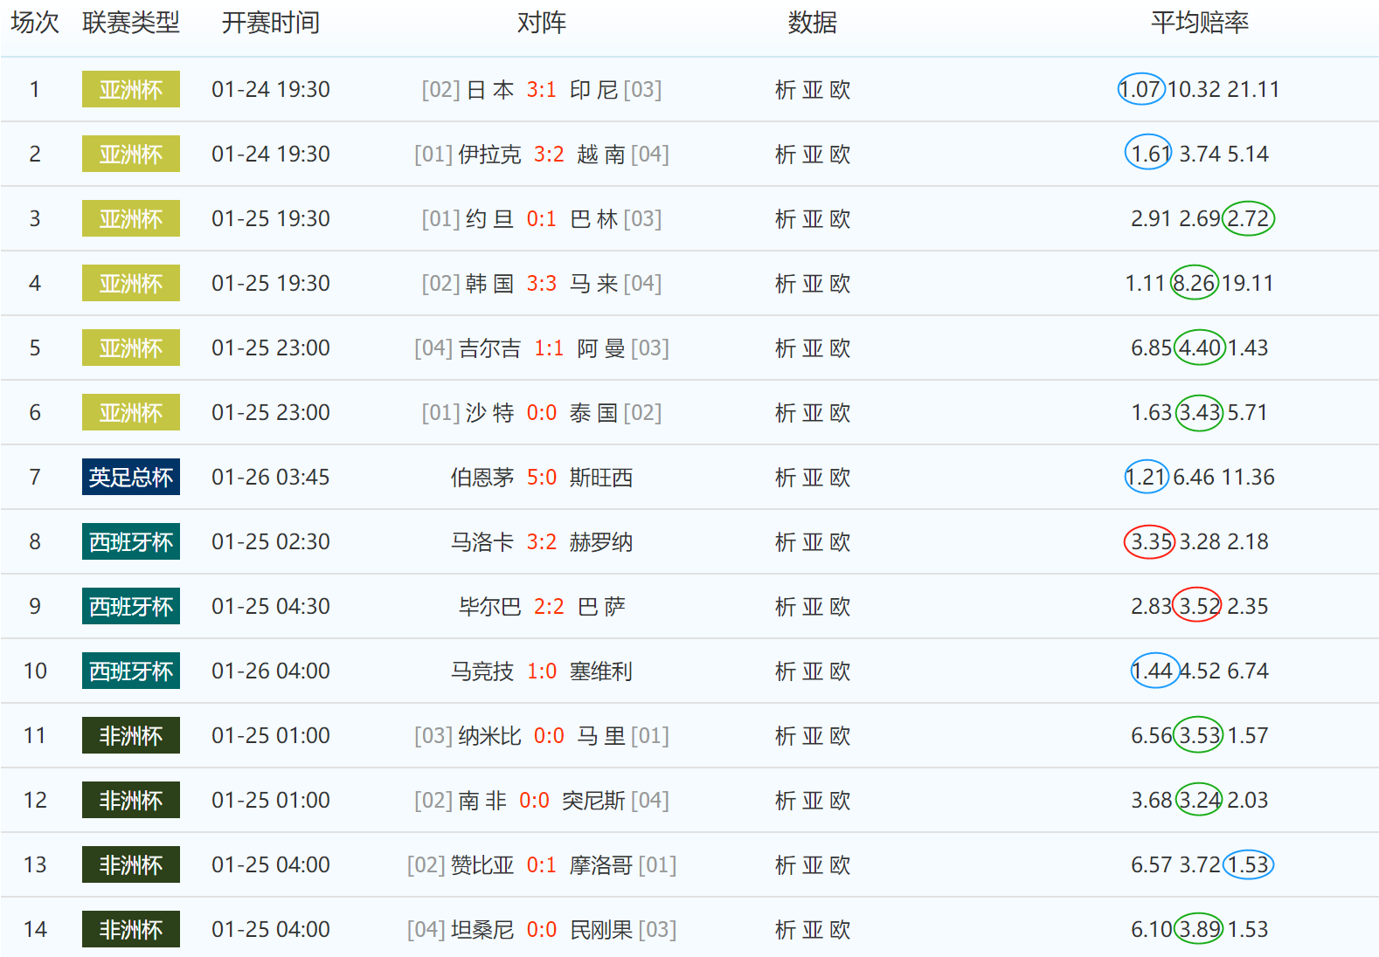Click the 英足总杯 league badge
This screenshot has width=1379, height=957.
130,478
